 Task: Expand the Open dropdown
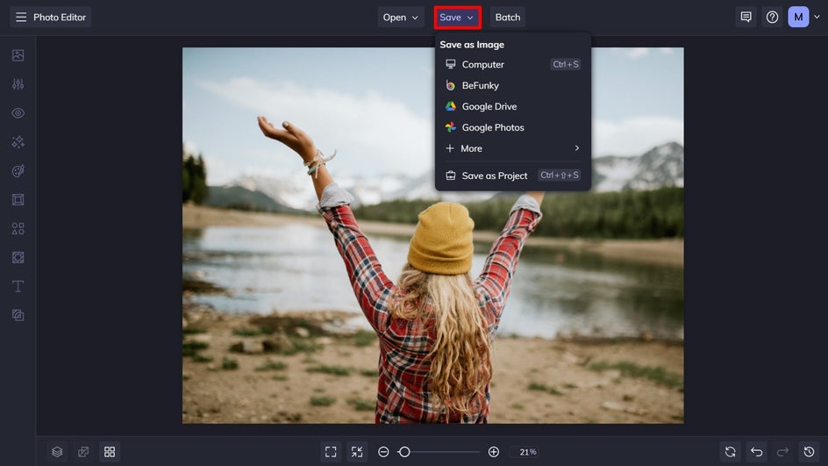tap(400, 17)
